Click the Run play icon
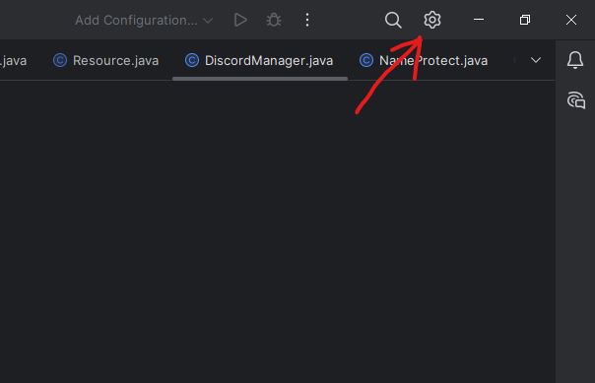 click(x=240, y=20)
